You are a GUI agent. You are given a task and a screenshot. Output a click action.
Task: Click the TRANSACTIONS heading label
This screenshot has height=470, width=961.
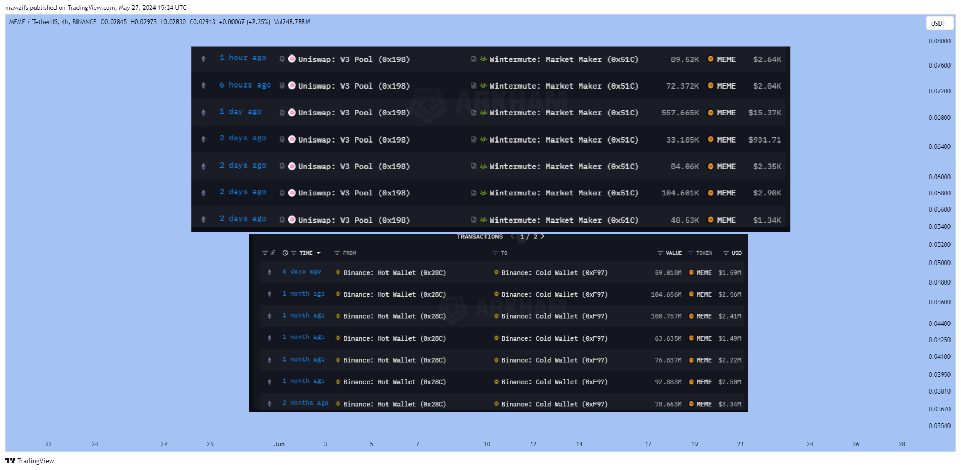point(480,237)
